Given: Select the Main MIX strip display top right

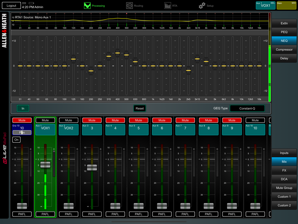Looking at the screenshot, I should click(x=286, y=5).
